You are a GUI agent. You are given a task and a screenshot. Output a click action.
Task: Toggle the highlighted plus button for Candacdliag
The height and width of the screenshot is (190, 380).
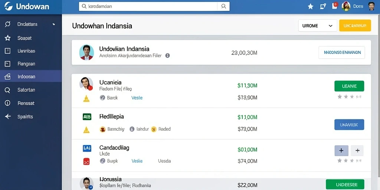pos(341,151)
